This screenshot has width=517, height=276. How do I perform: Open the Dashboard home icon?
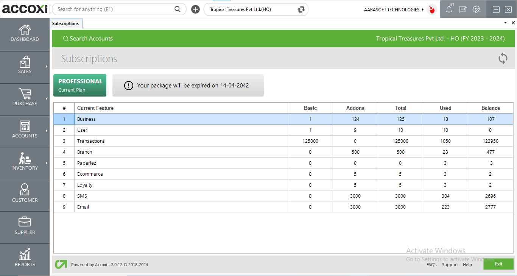25,30
